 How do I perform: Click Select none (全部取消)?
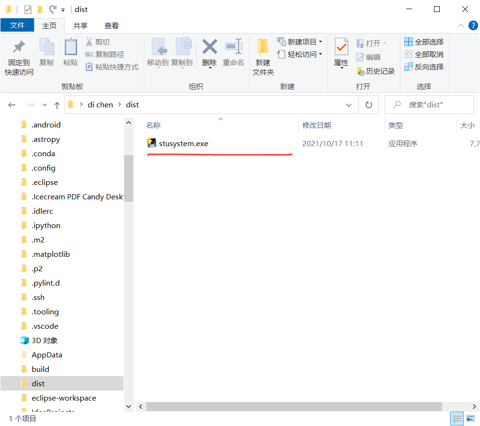(x=424, y=55)
